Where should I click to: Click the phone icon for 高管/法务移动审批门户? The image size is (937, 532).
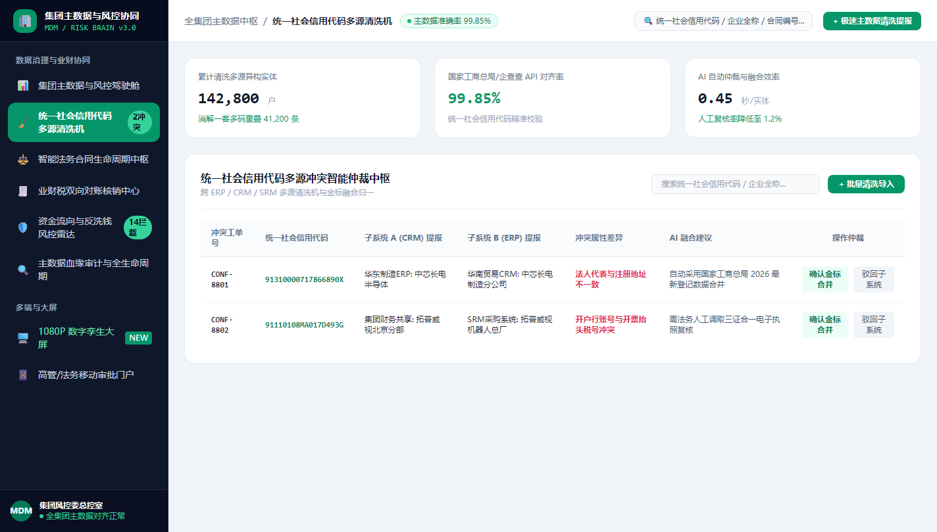23,375
